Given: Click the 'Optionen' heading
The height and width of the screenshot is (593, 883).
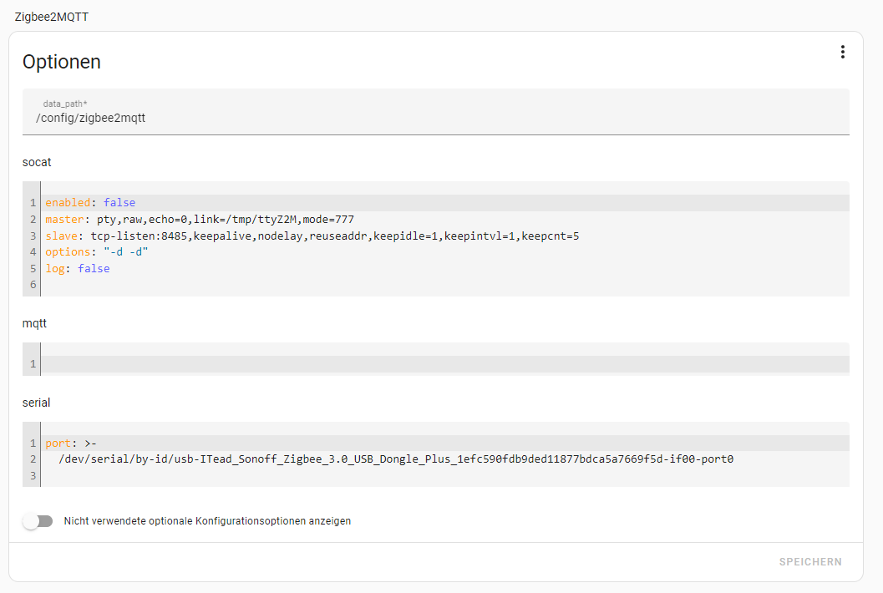Looking at the screenshot, I should (61, 62).
